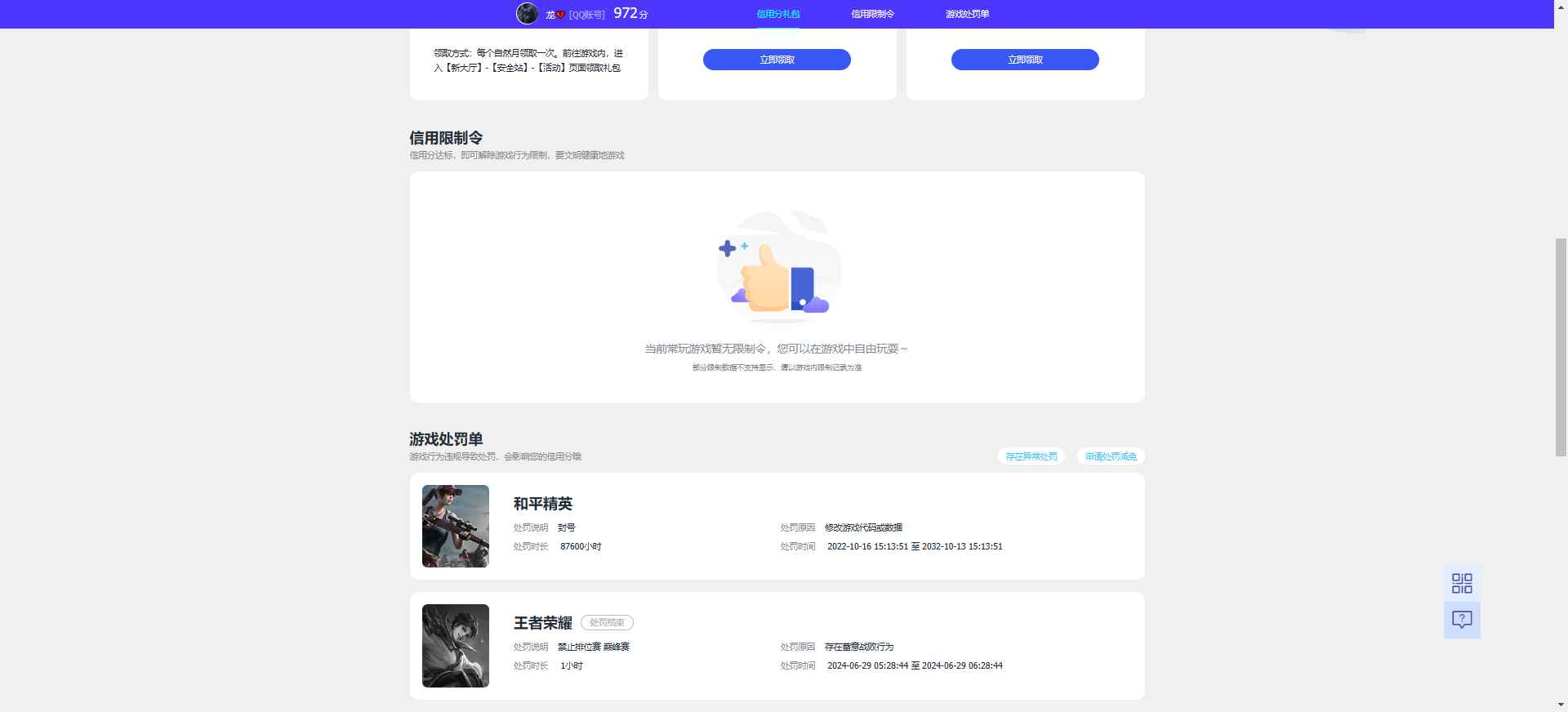This screenshot has height=712, width=1568.
Task: Click 修改游戏代码或数据 punishment reason
Action: (x=863, y=527)
